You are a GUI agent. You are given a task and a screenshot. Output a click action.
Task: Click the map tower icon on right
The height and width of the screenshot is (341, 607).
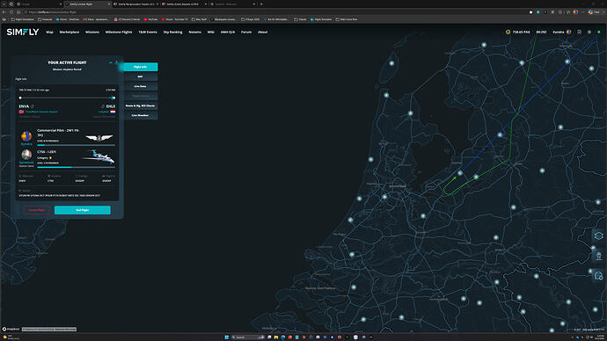(598, 256)
